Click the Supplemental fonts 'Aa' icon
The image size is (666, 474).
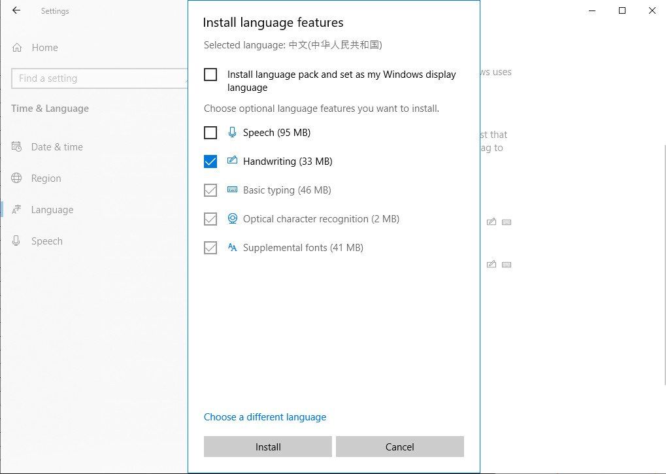[x=233, y=247]
